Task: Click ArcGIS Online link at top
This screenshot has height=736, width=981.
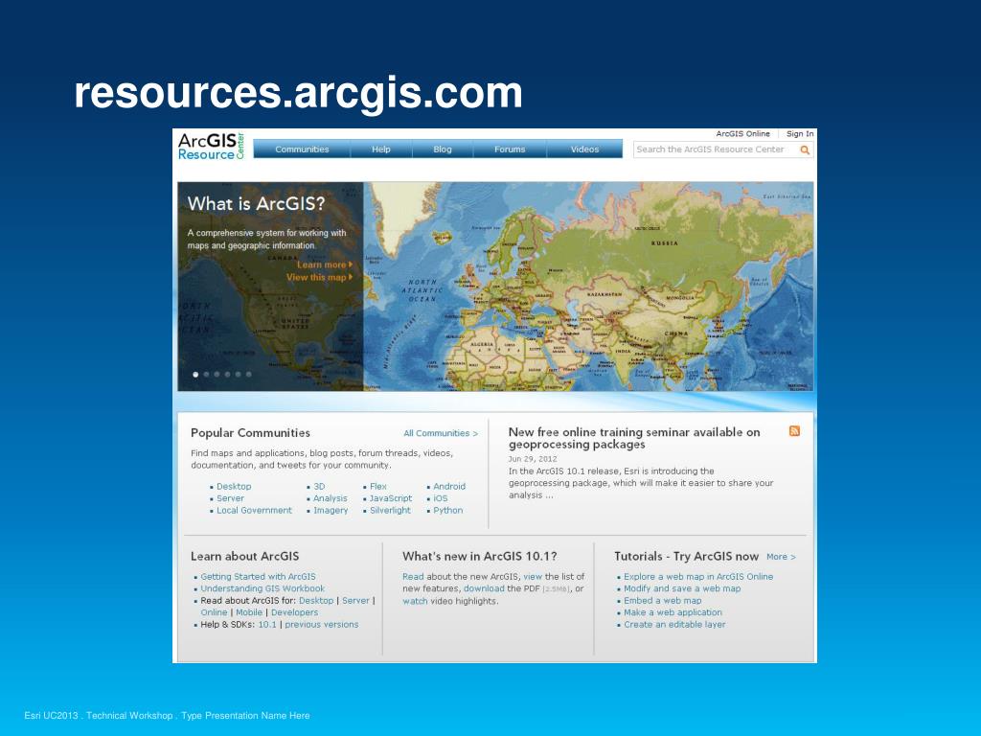Action: (x=742, y=134)
